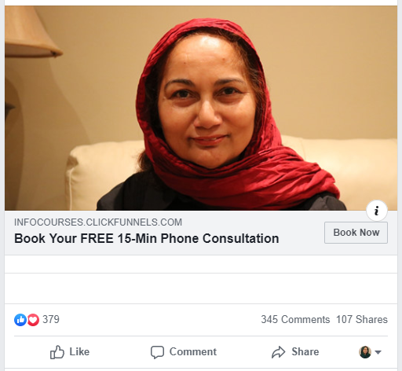Image resolution: width=402 pixels, height=371 pixels.
Task: Click the thumbs-up outline icon beside Like
Action: (x=57, y=352)
